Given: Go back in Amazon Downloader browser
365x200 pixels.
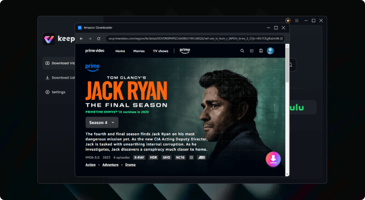Looking at the screenshot, I should (81, 38).
